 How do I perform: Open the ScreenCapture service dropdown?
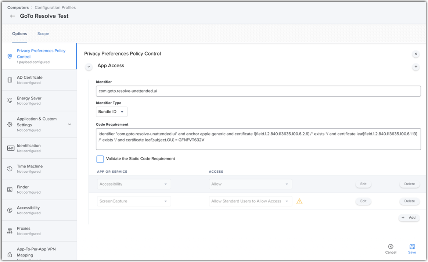click(x=134, y=201)
